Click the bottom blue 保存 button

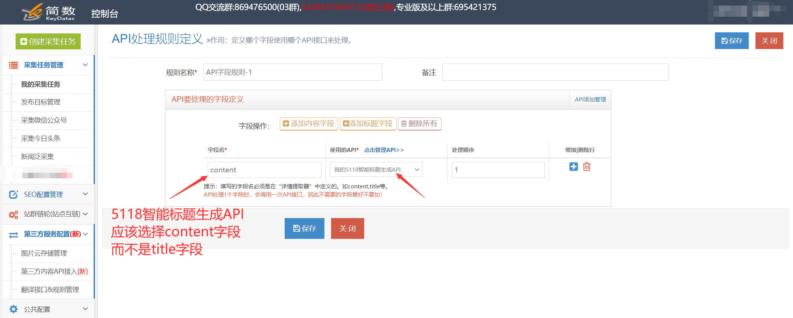[304, 228]
